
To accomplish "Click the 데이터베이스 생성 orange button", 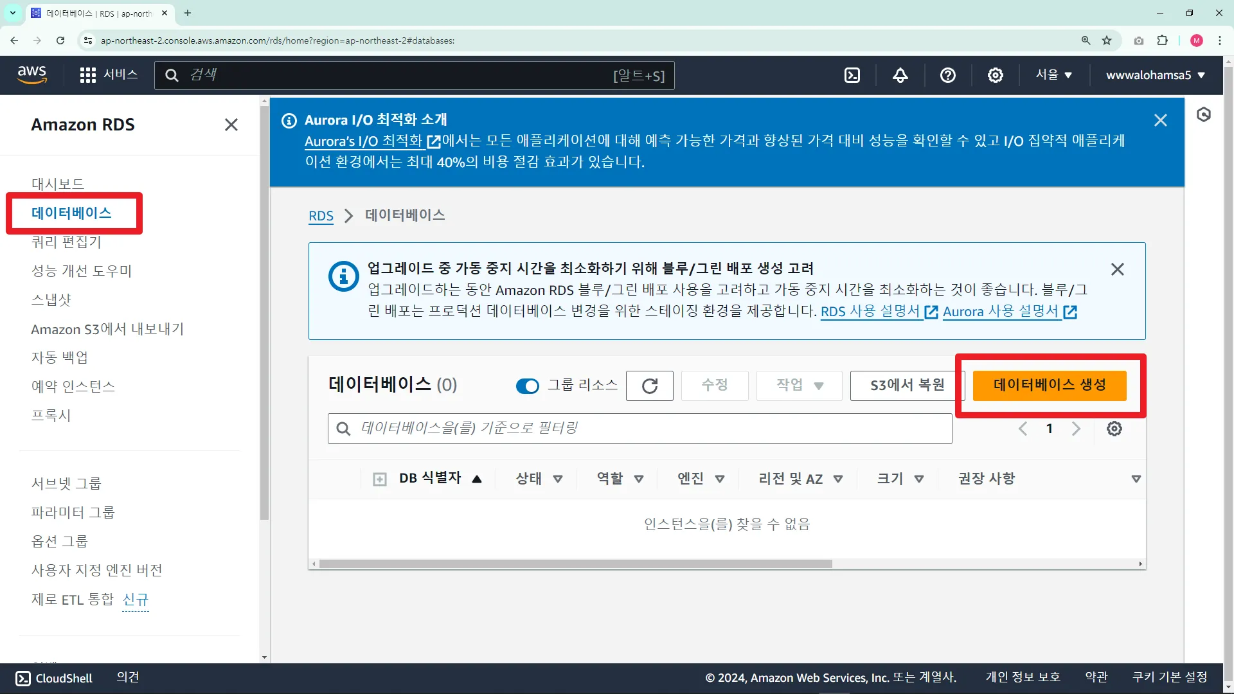I will pos(1049,385).
